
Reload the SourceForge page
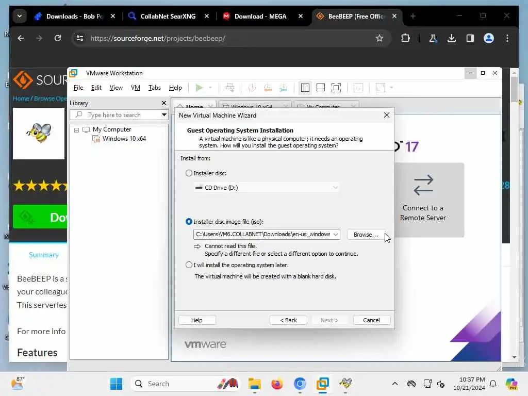point(58,38)
